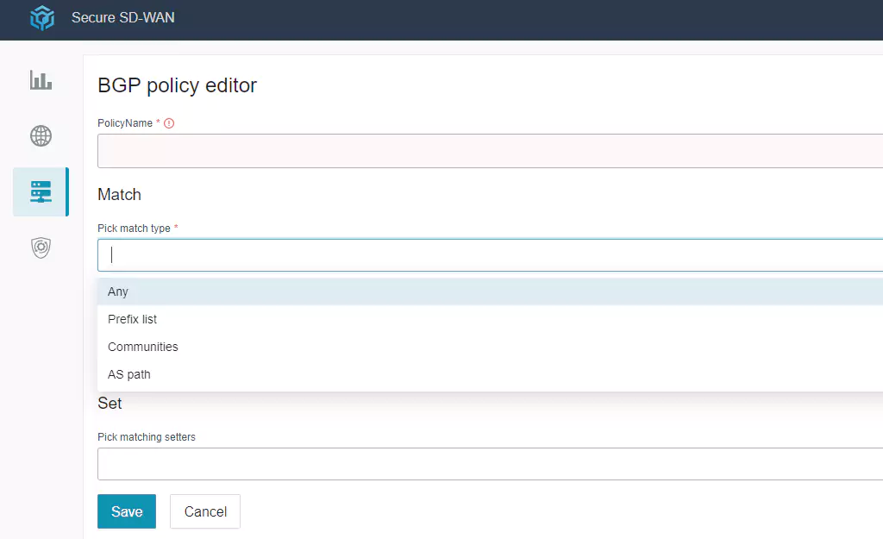The image size is (883, 539).
Task: Click the Match section heading
Action: [x=119, y=195]
